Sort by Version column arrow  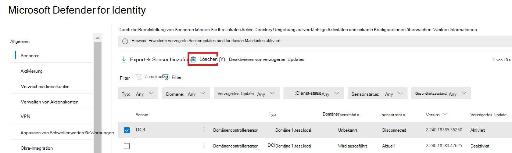click(x=445, y=114)
